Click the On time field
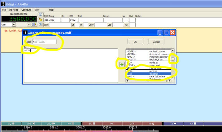 [65, 20]
